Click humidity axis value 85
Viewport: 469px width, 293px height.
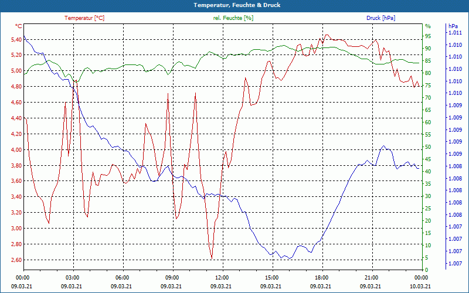[428, 61]
